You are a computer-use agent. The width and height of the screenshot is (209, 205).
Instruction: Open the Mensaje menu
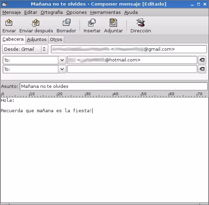(x=11, y=13)
